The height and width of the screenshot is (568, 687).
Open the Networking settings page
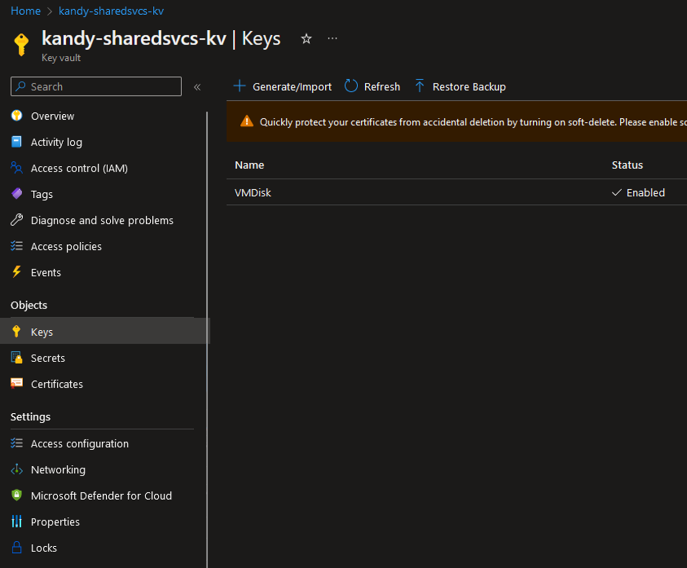pos(58,469)
